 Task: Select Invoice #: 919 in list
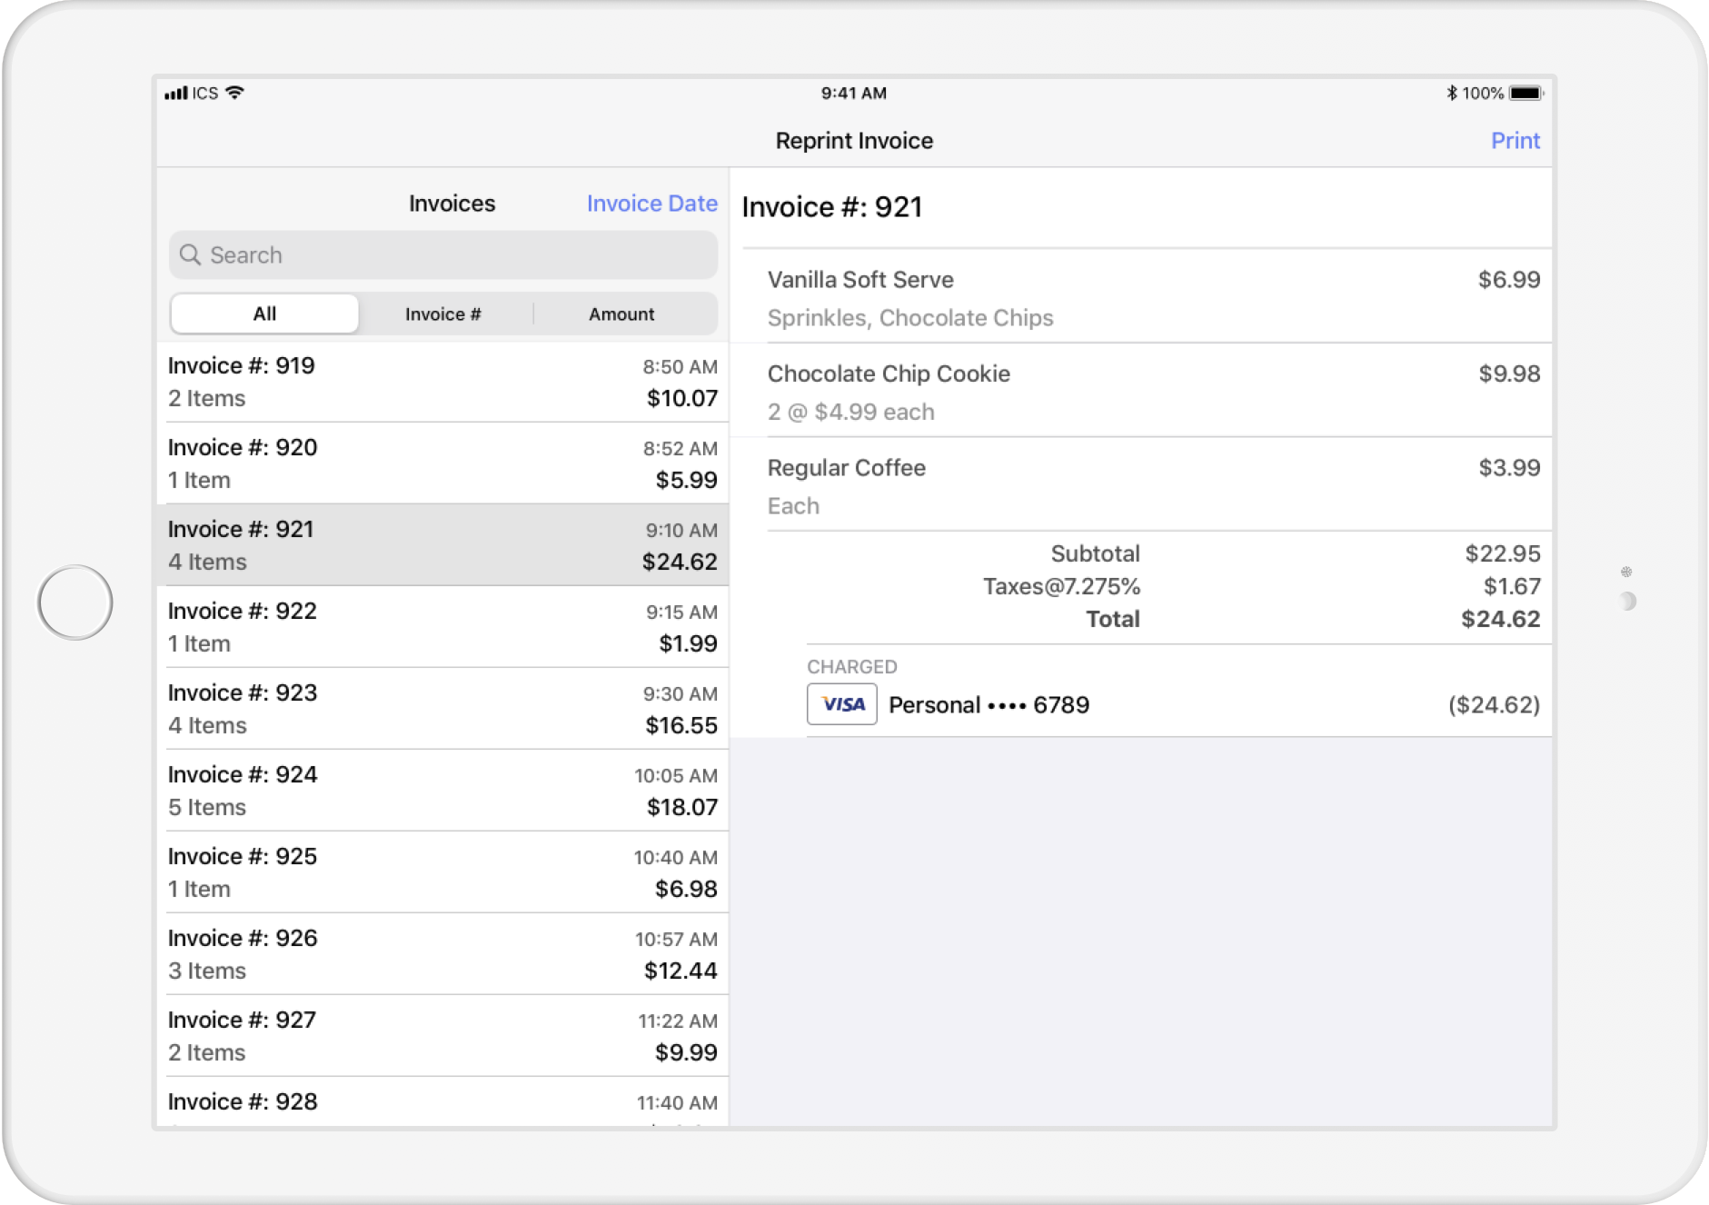(x=442, y=382)
